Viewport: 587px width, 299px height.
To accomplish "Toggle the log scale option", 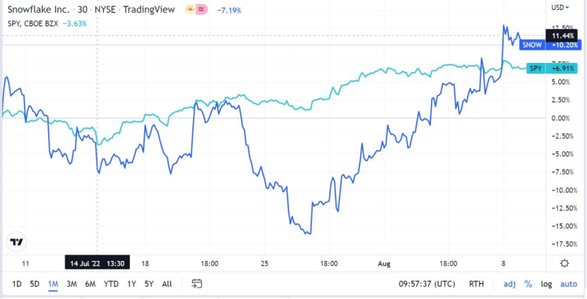I will [x=546, y=284].
